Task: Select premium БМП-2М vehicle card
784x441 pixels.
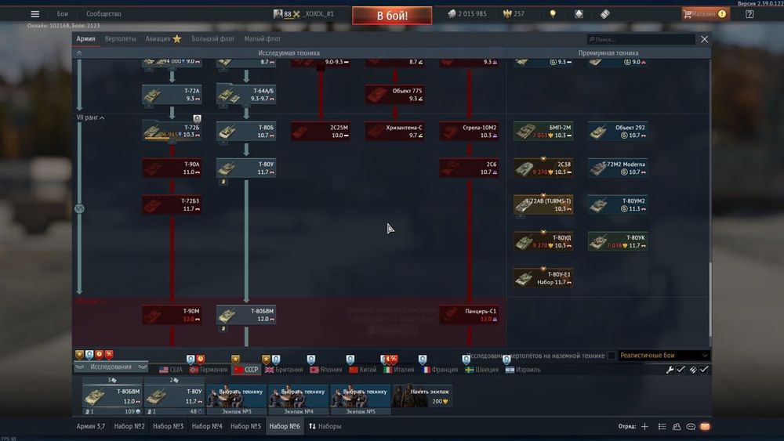Action: 543,132
